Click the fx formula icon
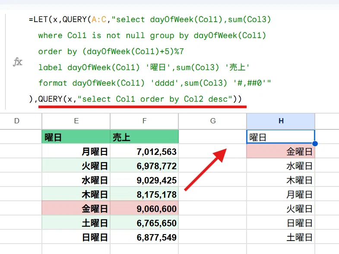Image resolution: width=339 pixels, height=254 pixels. [x=18, y=62]
